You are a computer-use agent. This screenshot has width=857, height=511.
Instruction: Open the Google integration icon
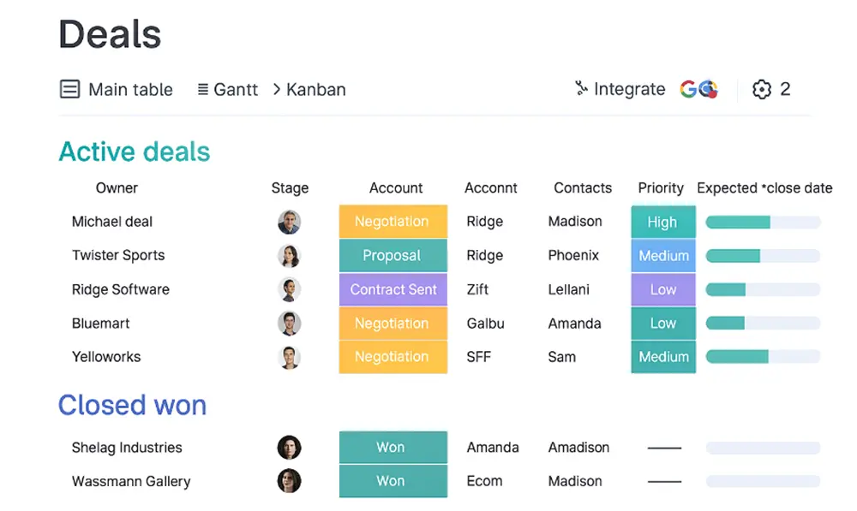698,88
